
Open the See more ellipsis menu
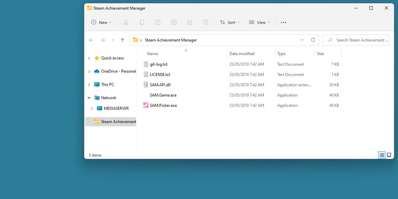[283, 22]
